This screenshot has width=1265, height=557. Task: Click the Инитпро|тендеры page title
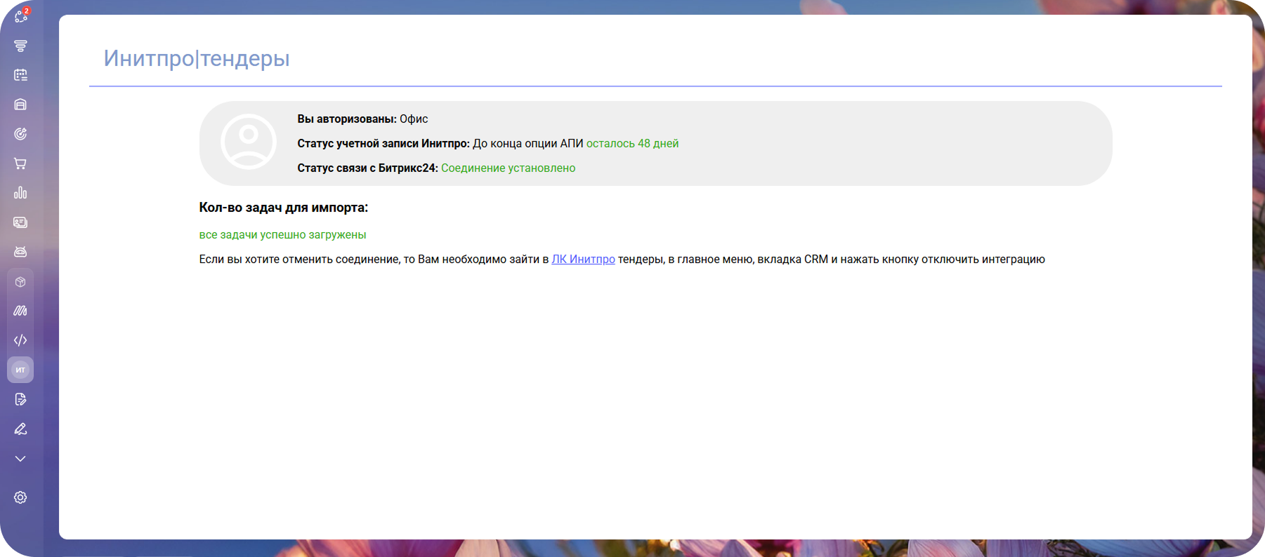[197, 58]
